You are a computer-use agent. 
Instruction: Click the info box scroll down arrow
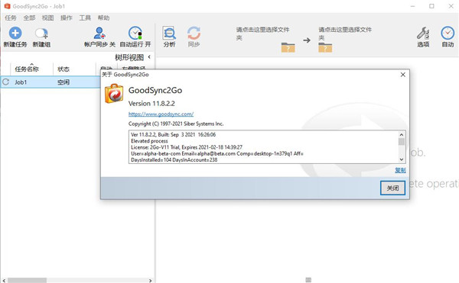point(402,159)
